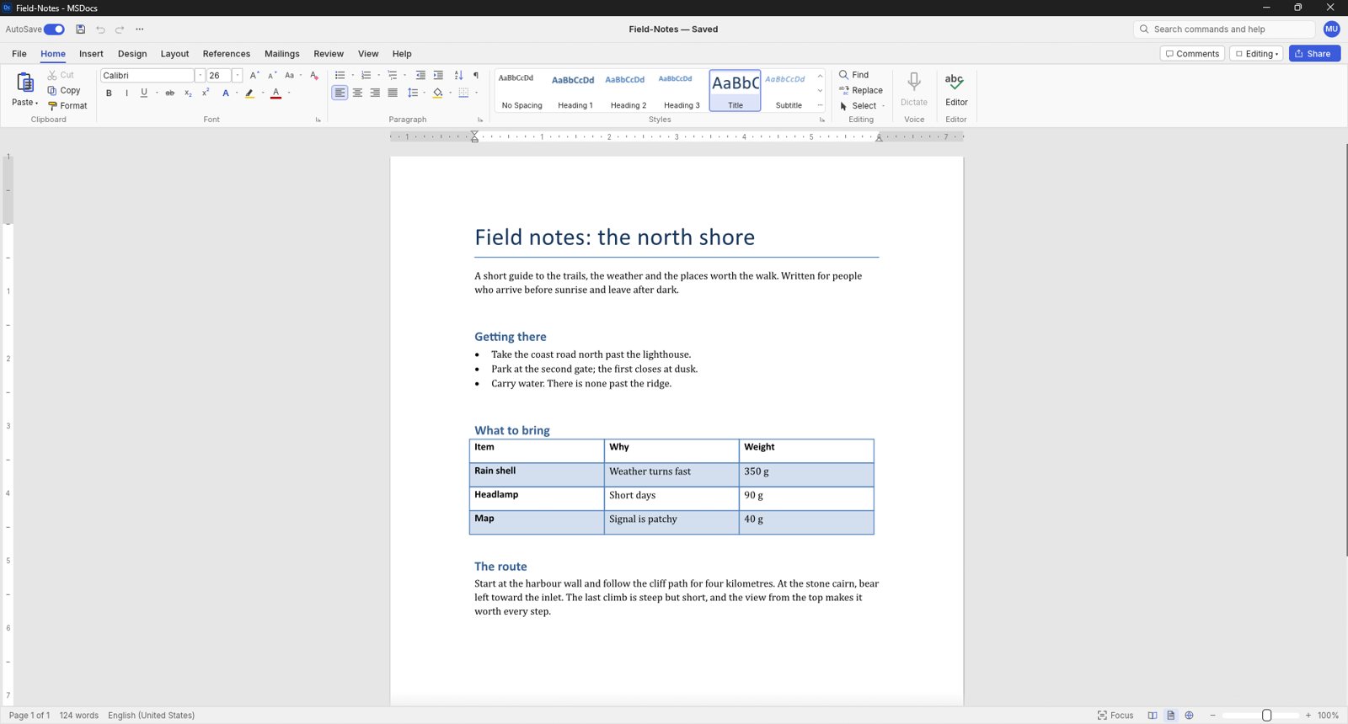Apply subscript formatting

[188, 93]
